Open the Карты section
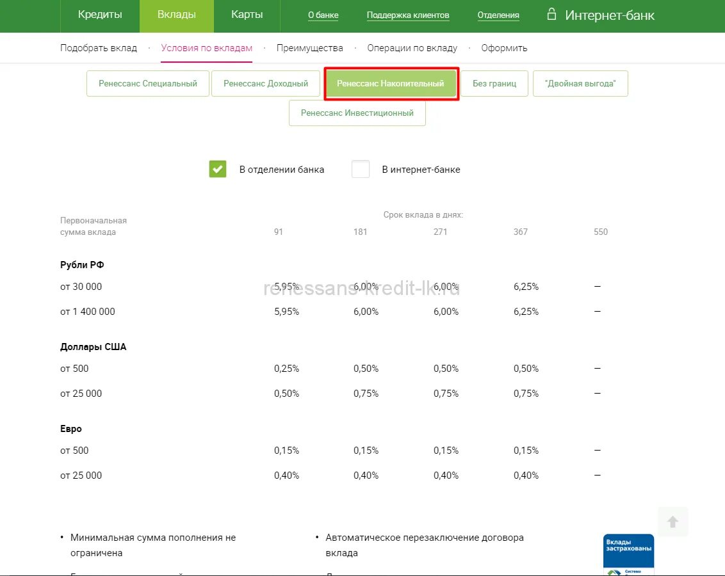This screenshot has width=725, height=576. click(247, 15)
